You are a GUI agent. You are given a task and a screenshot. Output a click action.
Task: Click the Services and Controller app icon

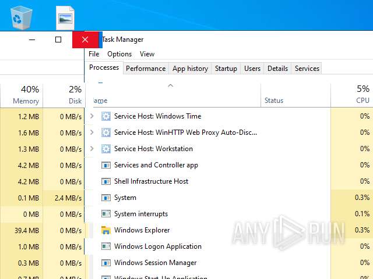106,165
